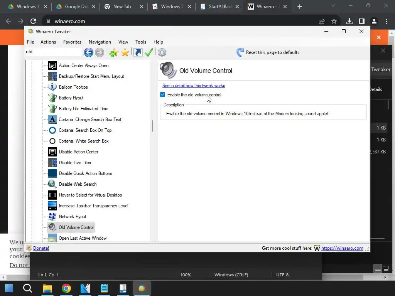The width and height of the screenshot is (395, 296).
Task: Select Disable Web Search label in tree
Action: (x=78, y=184)
